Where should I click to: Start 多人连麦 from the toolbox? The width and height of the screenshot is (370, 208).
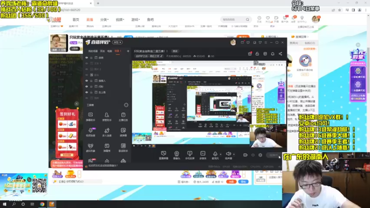click(107, 132)
